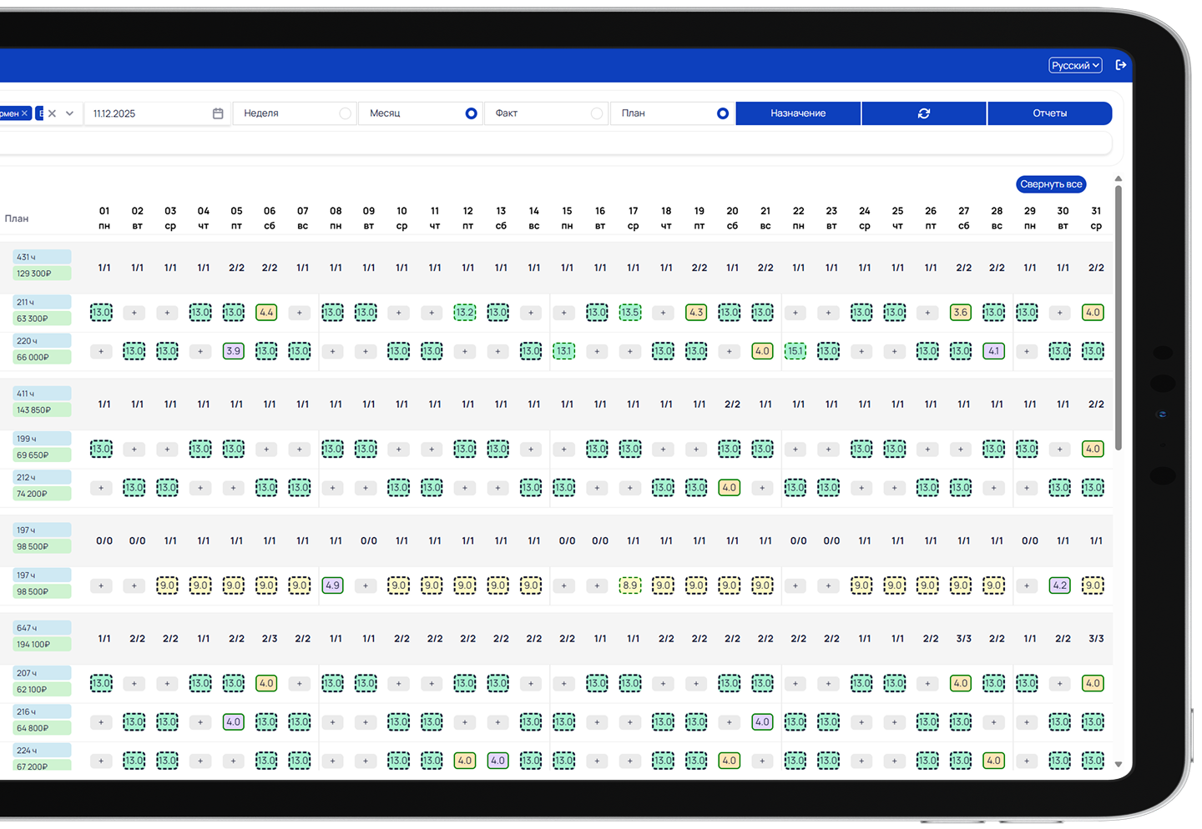The width and height of the screenshot is (1202, 829).
Task: Expand the filter dropdown chevron
Action: point(69,113)
